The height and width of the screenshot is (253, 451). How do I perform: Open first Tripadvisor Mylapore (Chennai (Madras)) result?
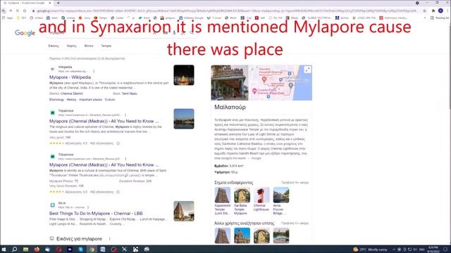coord(104,121)
